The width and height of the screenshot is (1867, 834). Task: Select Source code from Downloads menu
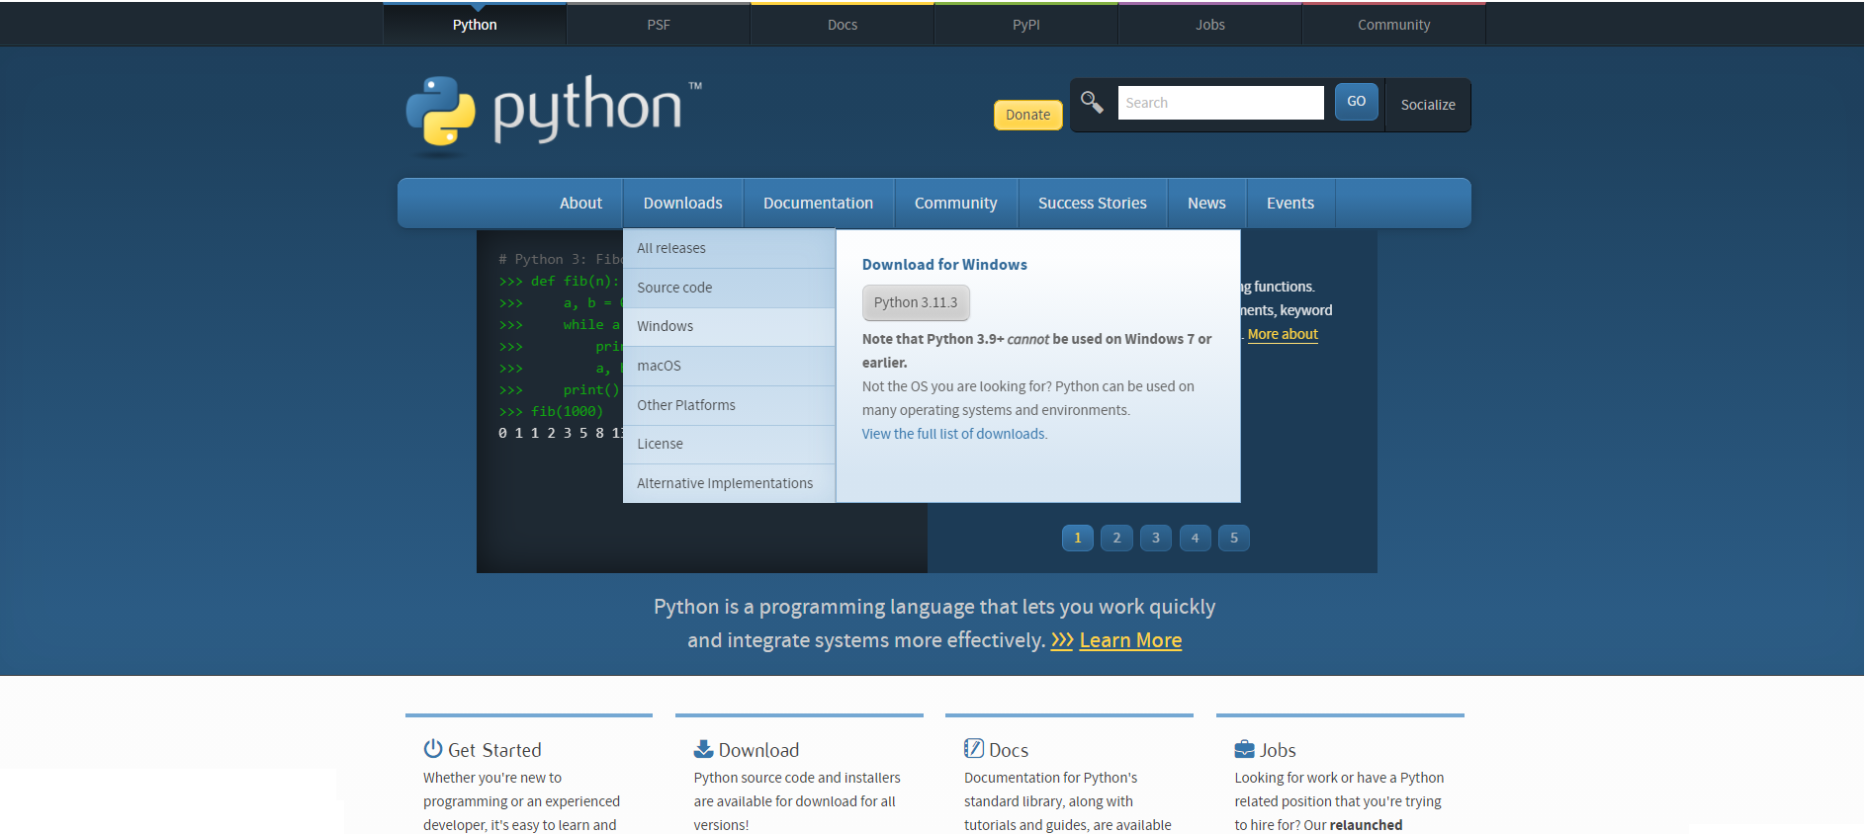[x=729, y=288]
